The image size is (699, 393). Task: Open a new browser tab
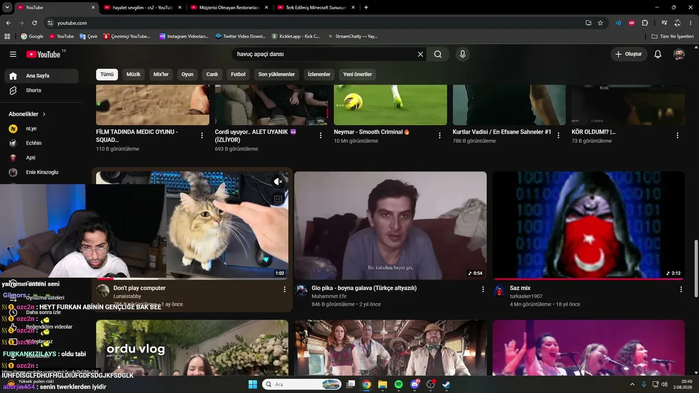point(366,8)
